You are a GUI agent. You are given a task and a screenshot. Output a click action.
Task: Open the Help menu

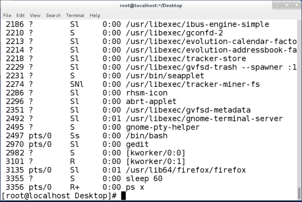click(x=95, y=16)
